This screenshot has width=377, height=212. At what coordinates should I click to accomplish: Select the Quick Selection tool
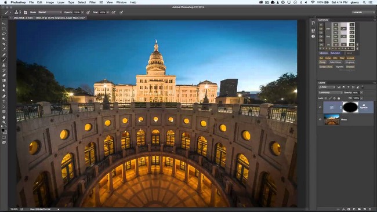[x=4, y=39]
